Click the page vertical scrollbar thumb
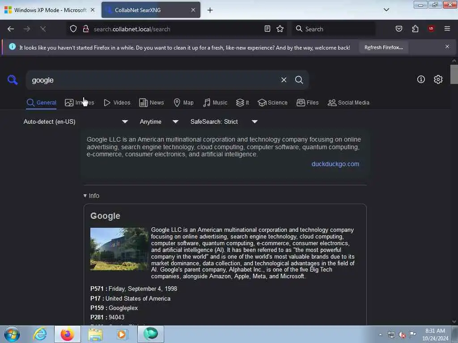Viewport: 458px width, 343px height. coord(454,74)
